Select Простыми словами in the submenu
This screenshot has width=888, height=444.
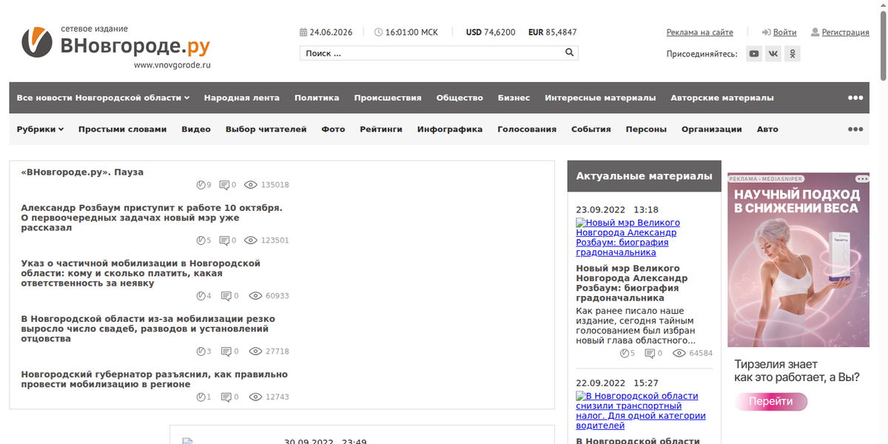pos(123,129)
